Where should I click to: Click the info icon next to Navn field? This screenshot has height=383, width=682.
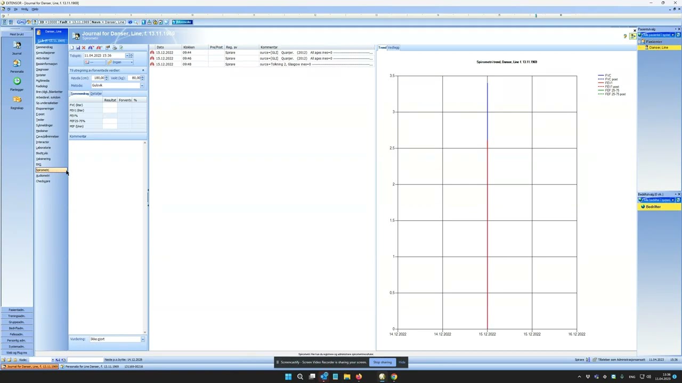(130, 22)
